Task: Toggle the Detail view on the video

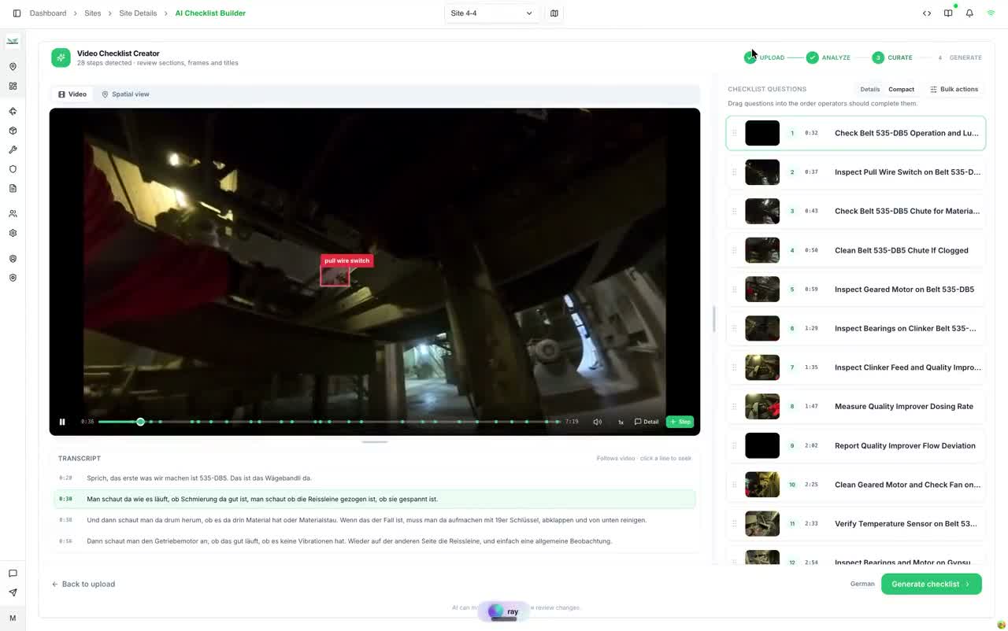Action: click(647, 422)
